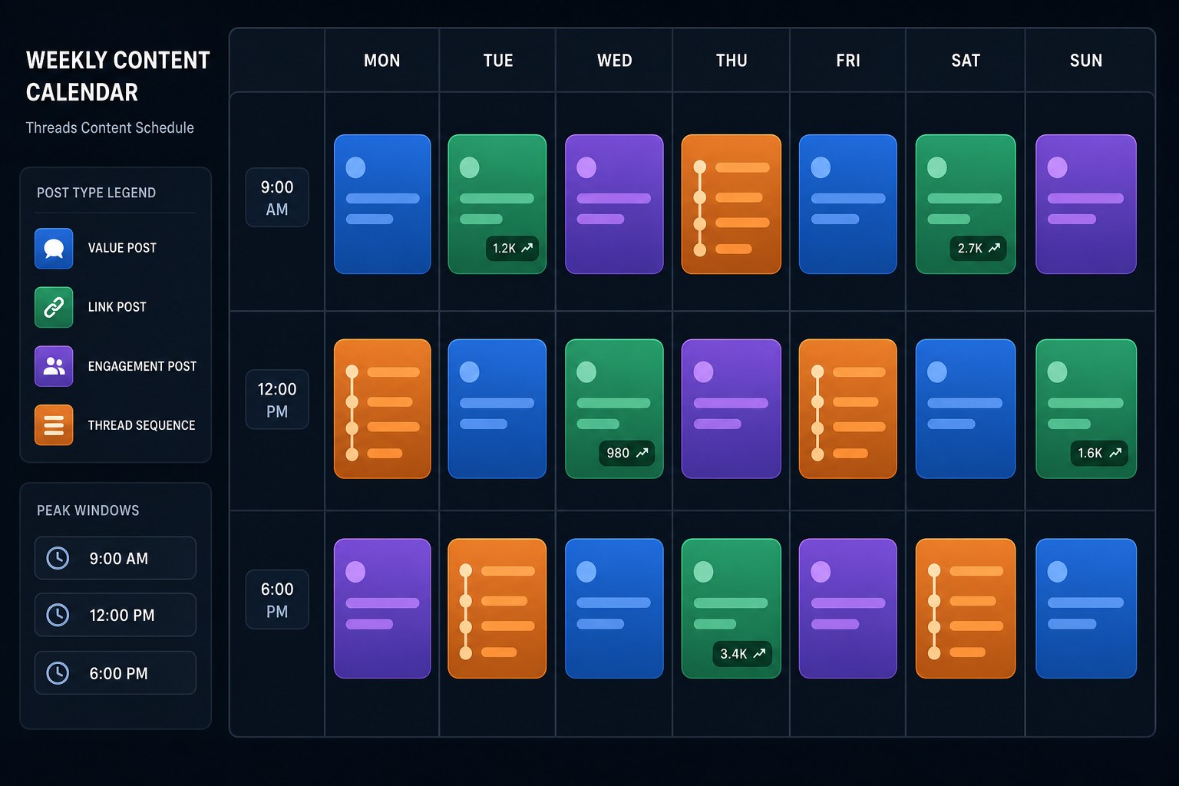The width and height of the screenshot is (1179, 786).
Task: Open Wednesday 6:00 PM blue value post
Action: click(x=614, y=609)
